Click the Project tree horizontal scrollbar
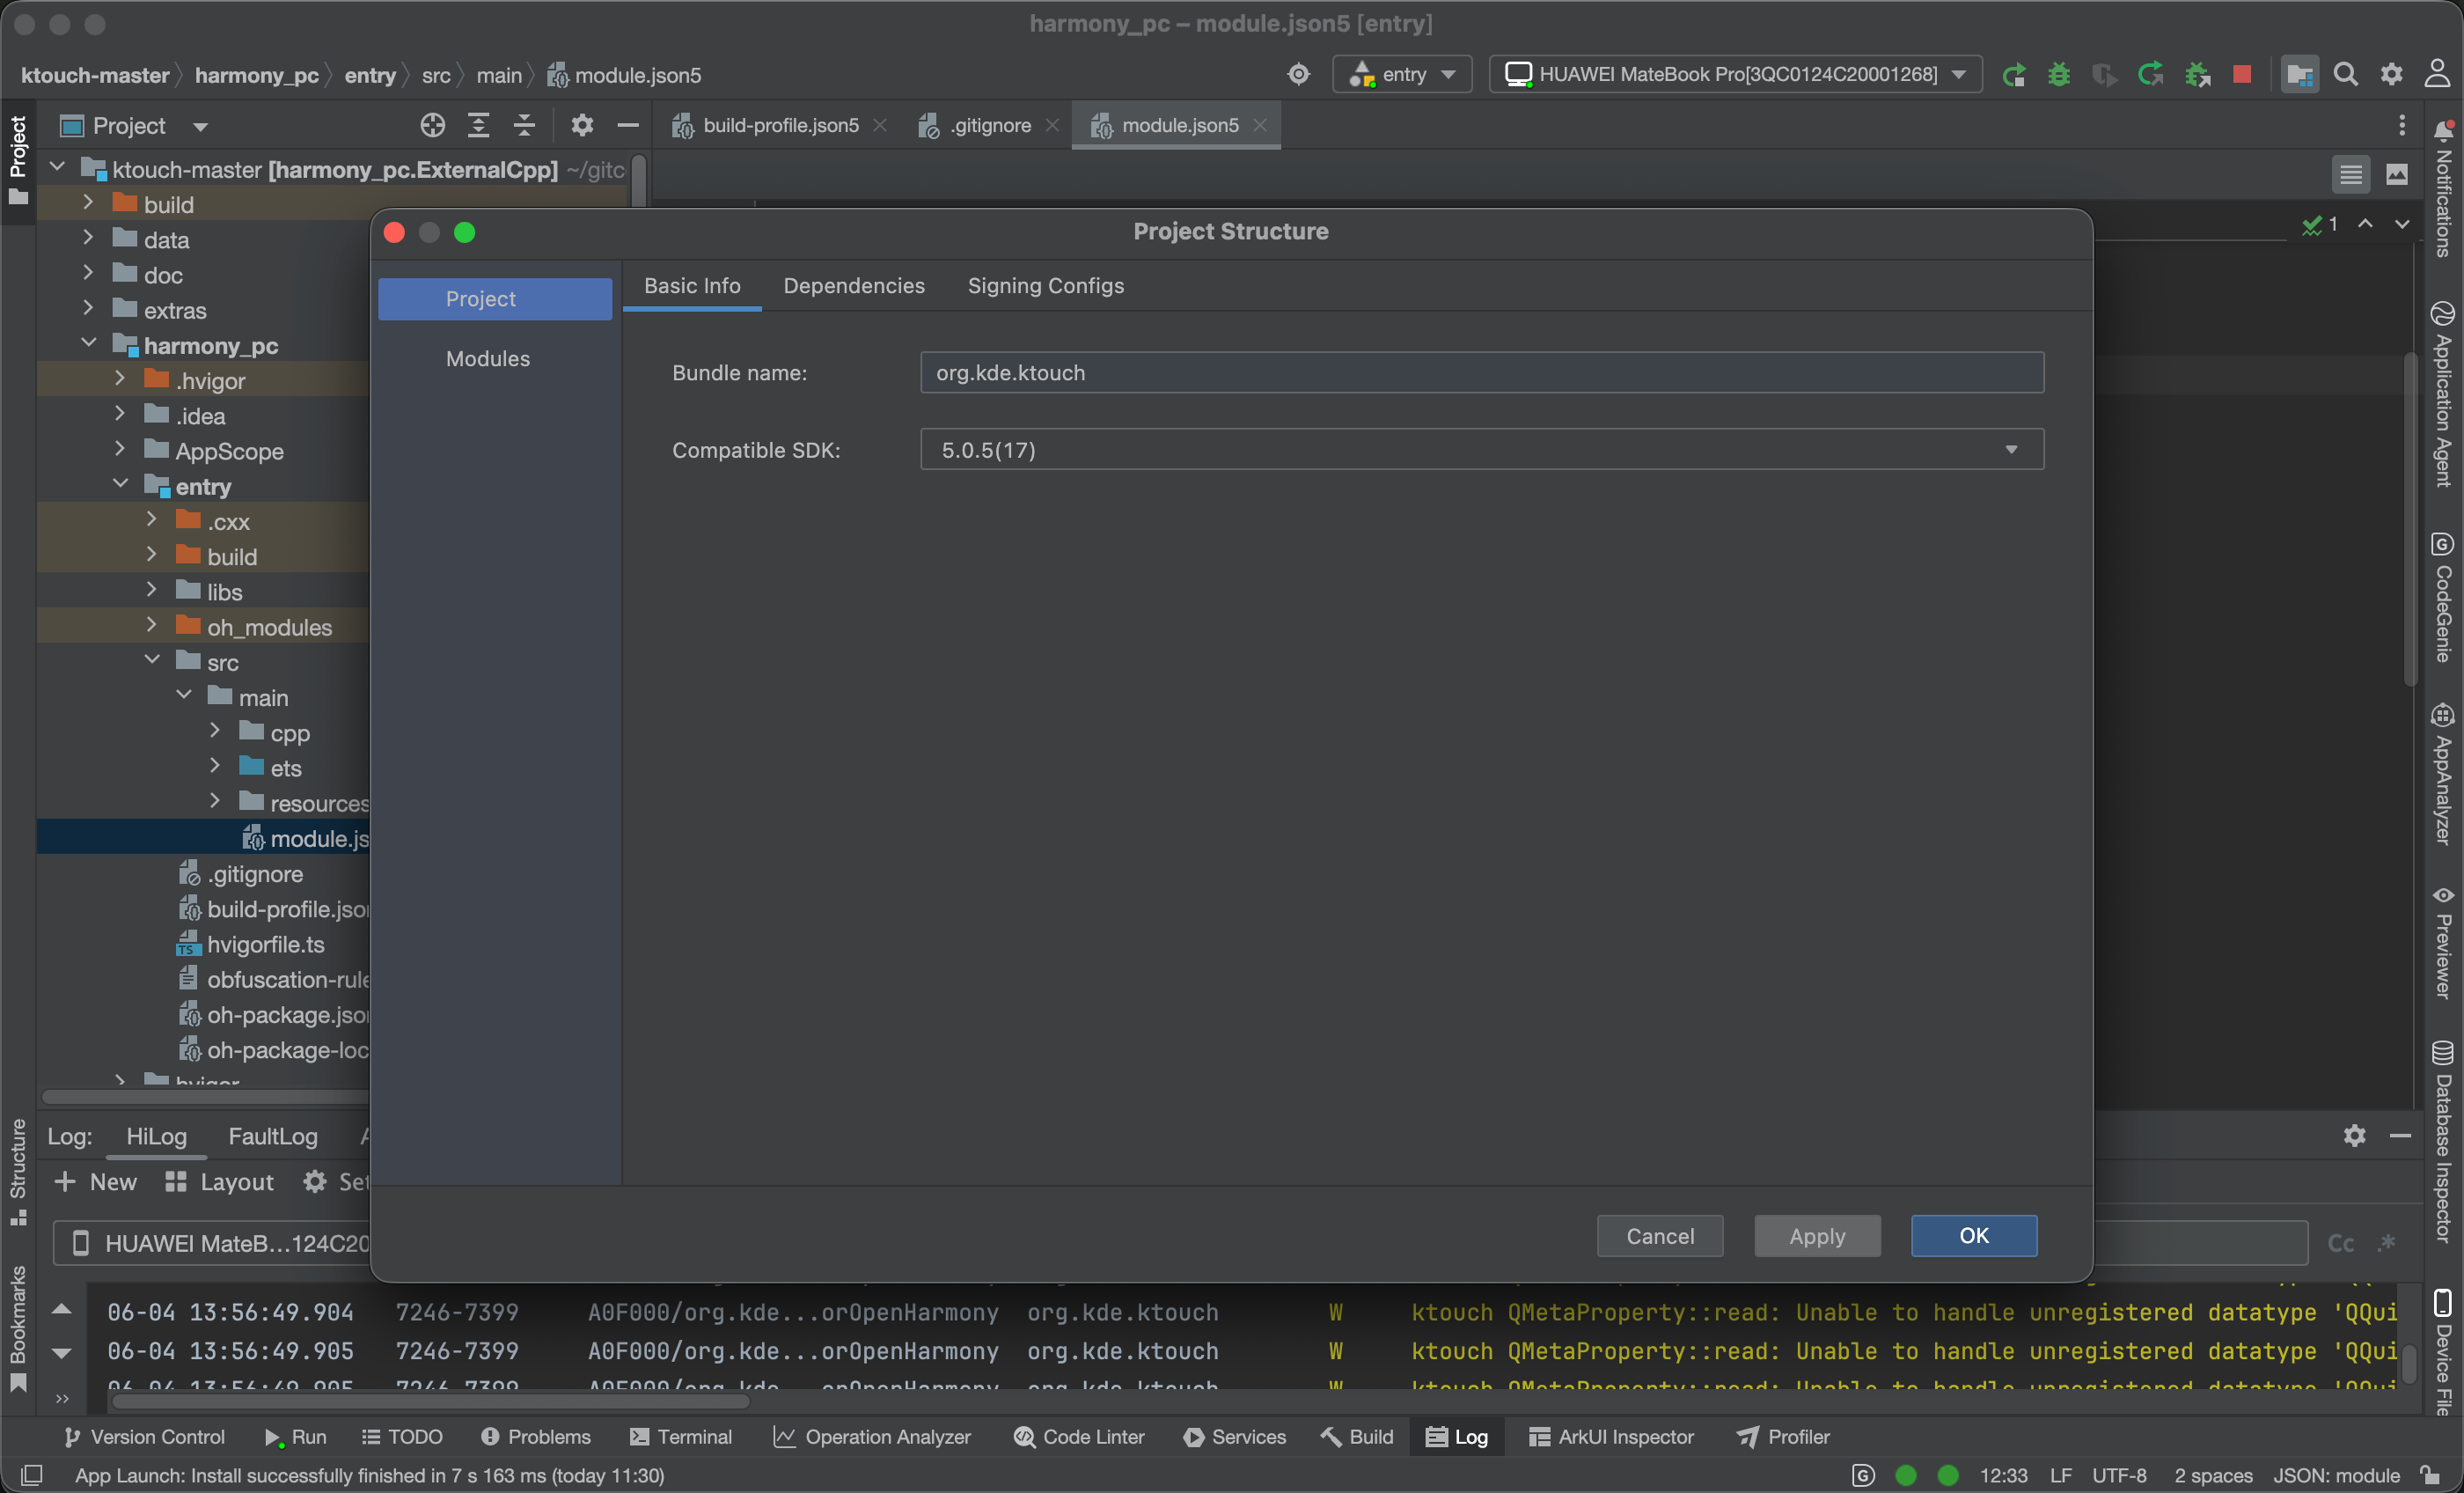Screen dimensions: 2464x1493 click(205, 1097)
